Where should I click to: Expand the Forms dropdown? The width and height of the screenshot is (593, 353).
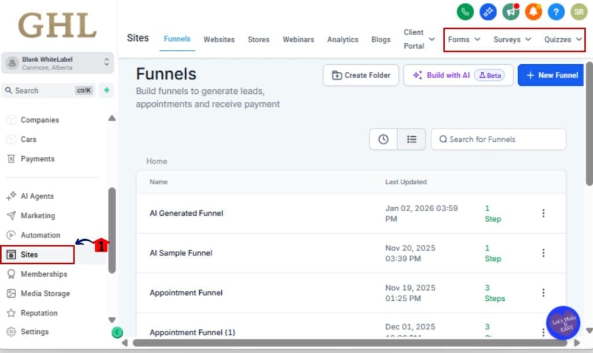pyautogui.click(x=464, y=39)
